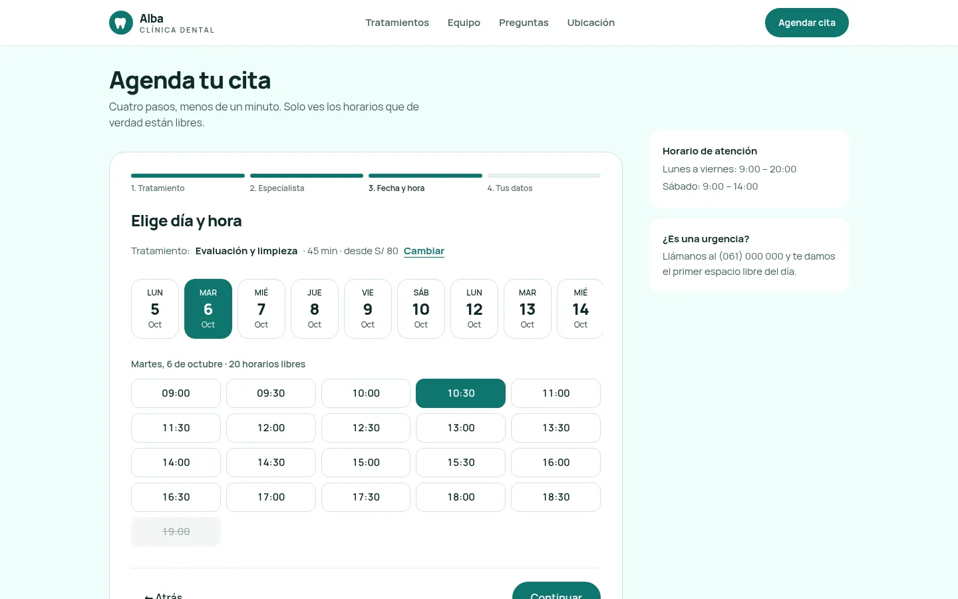The width and height of the screenshot is (958, 599).
Task: Pick the 17:00 time slot
Action: tap(271, 497)
